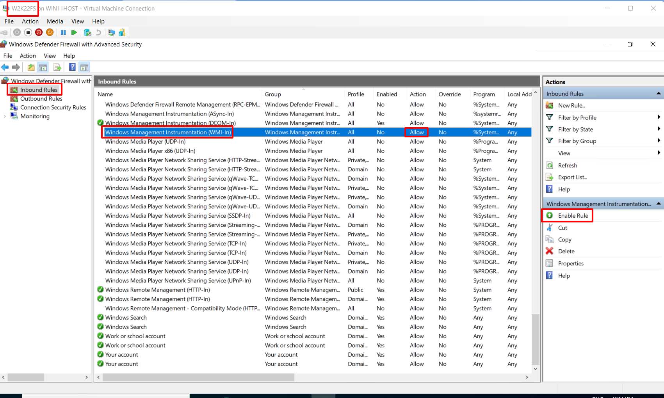Click the blue Back arrow in firewall toolbar
664x398 pixels.
[5, 67]
